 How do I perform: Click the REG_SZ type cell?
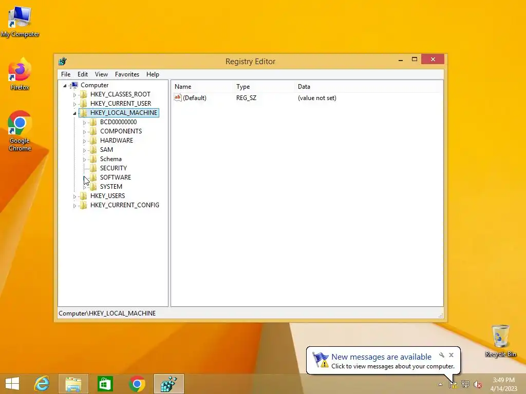pos(246,98)
